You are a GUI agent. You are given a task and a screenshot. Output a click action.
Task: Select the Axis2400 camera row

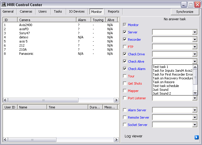[x=61, y=25]
